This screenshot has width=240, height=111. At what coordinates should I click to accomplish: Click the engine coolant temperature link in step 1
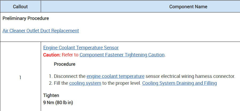(115, 76)
